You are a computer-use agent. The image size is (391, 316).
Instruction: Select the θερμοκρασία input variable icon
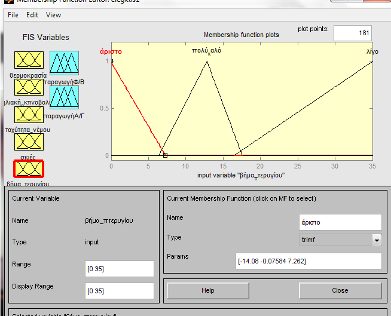click(x=29, y=60)
